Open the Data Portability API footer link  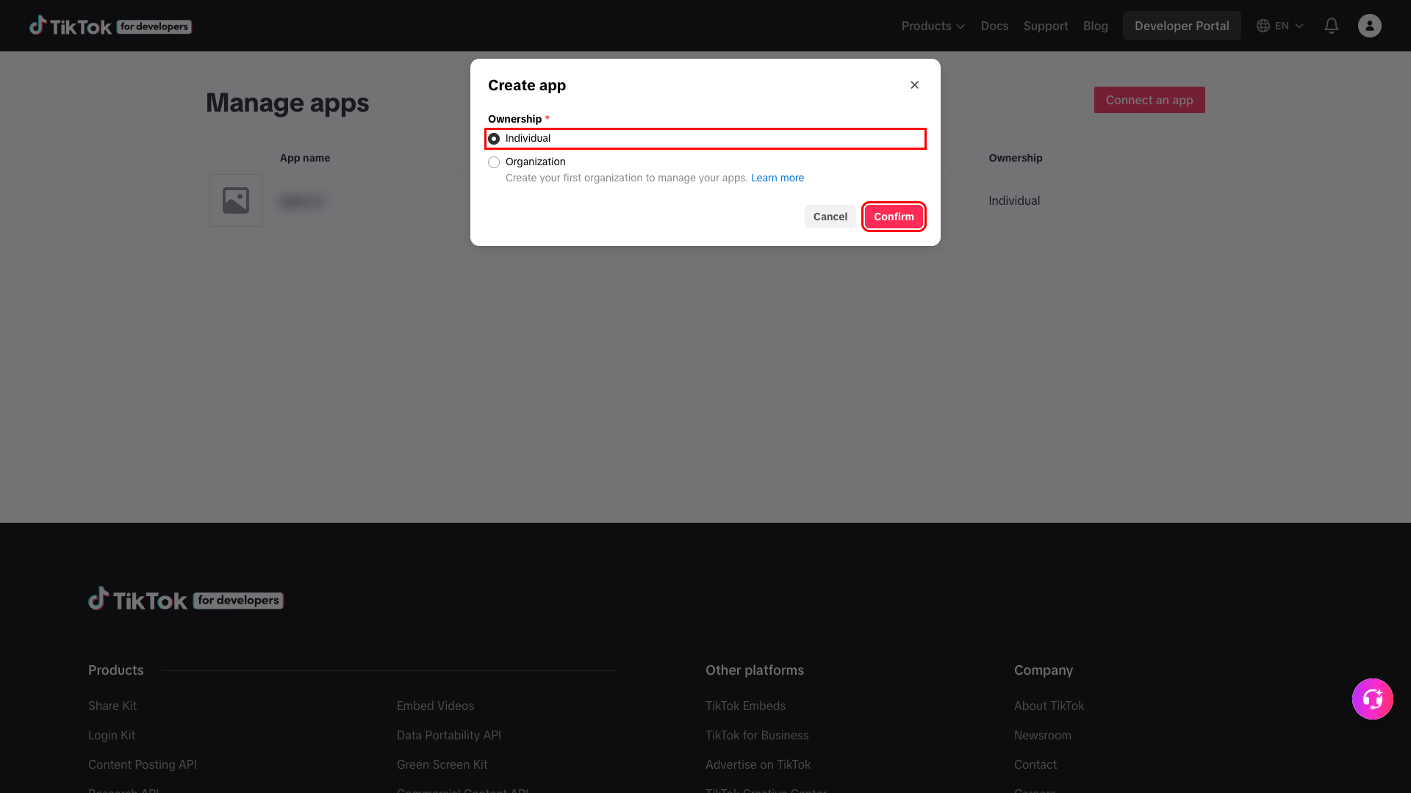click(x=449, y=735)
